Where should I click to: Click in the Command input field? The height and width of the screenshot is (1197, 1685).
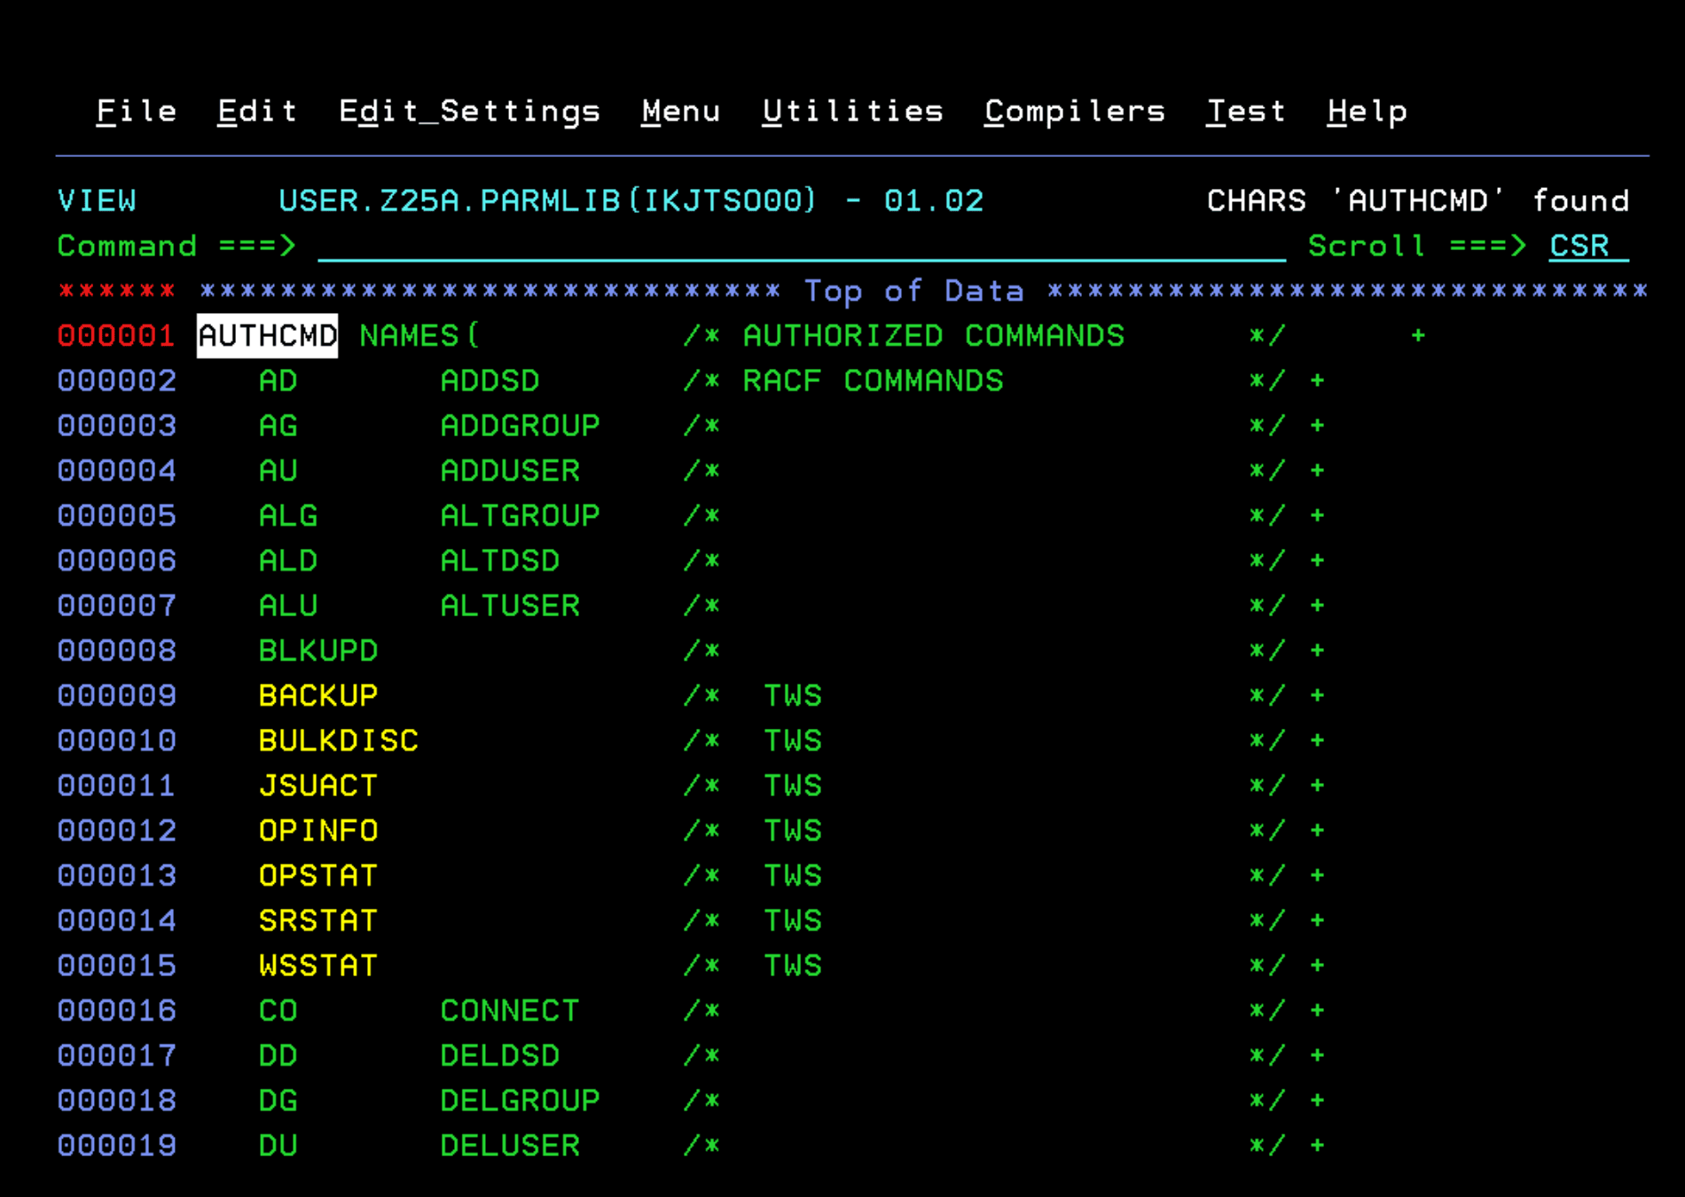pos(798,246)
